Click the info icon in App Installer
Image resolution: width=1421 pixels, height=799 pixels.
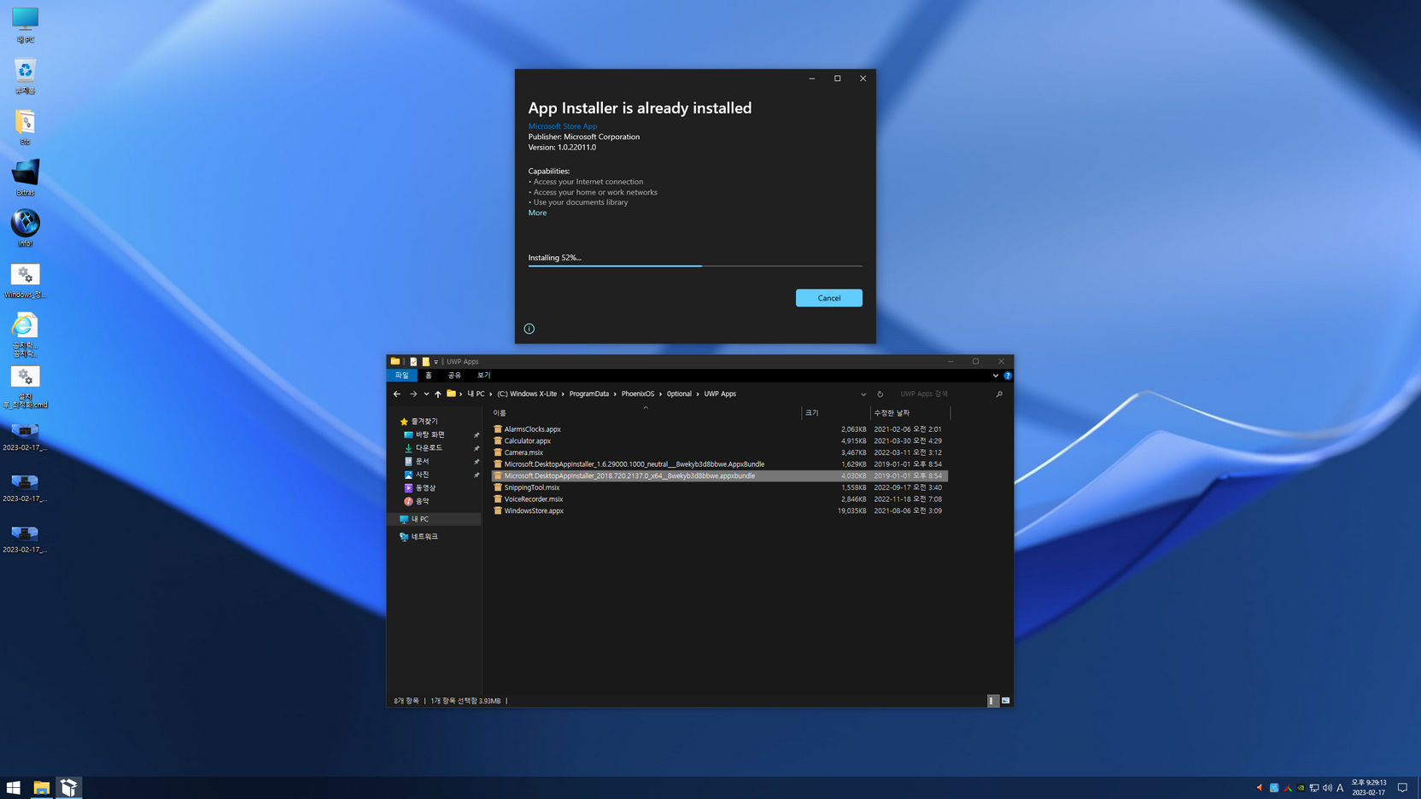click(529, 329)
